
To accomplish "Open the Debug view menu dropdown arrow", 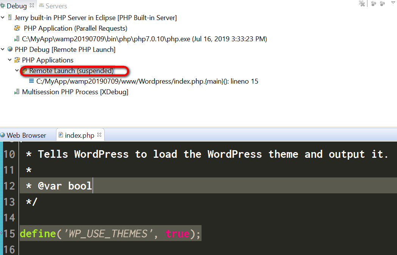I will pyautogui.click(x=393, y=3).
